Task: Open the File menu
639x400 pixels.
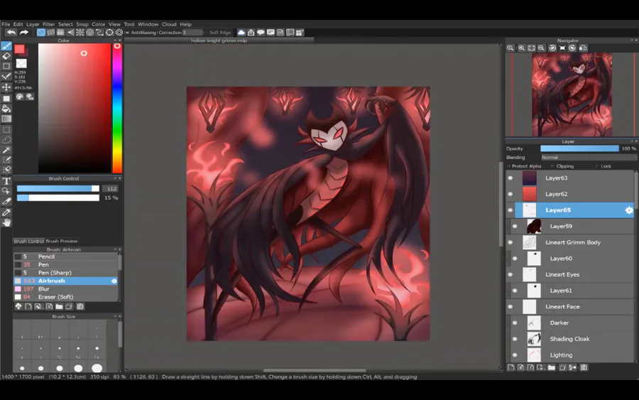Action: point(6,24)
